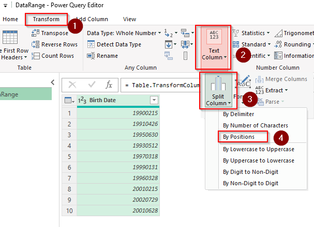Cancel formula edit with X icon
The width and height of the screenshot is (314, 227).
click(72, 85)
